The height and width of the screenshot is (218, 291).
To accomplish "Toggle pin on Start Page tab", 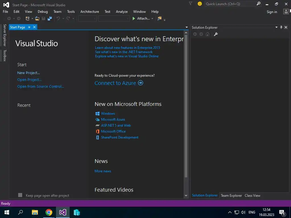I will [x=29, y=27].
